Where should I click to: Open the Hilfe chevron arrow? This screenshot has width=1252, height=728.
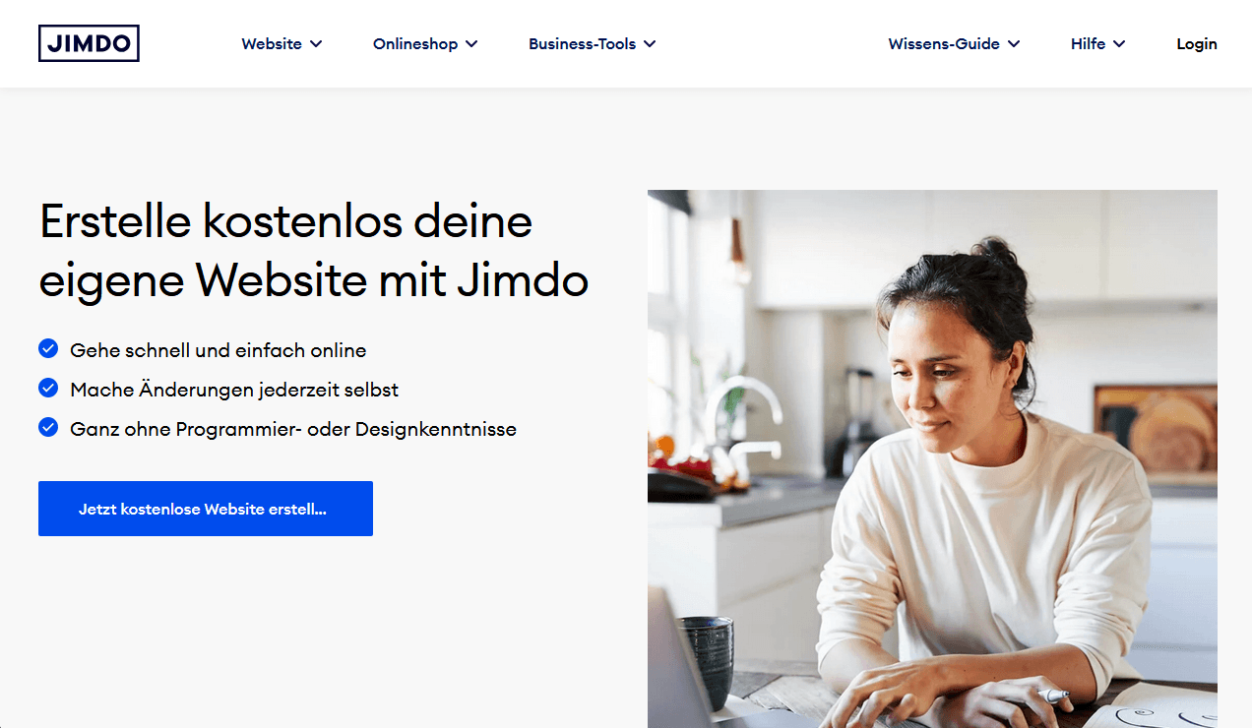1119,44
